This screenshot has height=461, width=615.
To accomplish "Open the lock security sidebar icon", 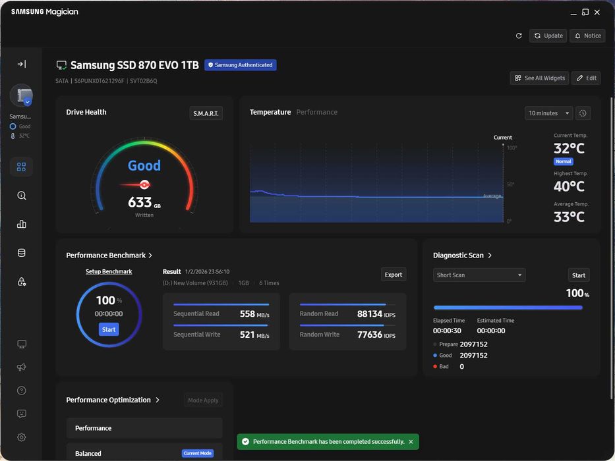I will pos(22,282).
